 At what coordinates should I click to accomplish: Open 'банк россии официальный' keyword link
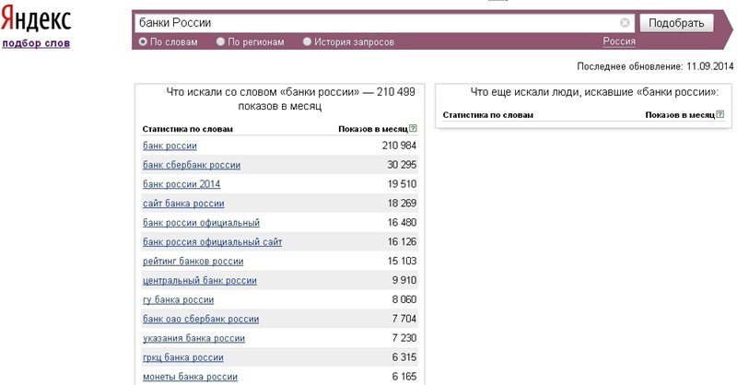tap(201, 223)
